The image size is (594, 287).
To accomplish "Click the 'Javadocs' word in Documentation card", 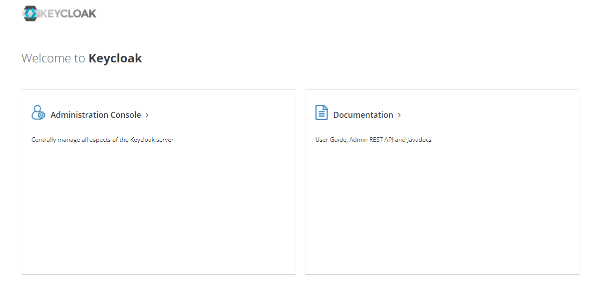I will (x=419, y=140).
